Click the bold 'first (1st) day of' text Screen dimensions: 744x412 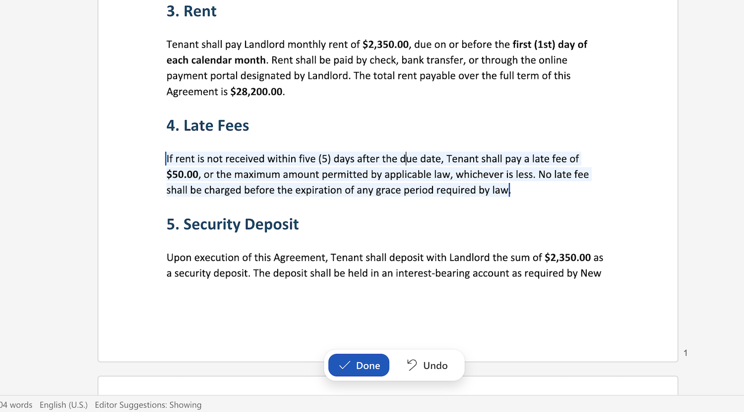550,45
